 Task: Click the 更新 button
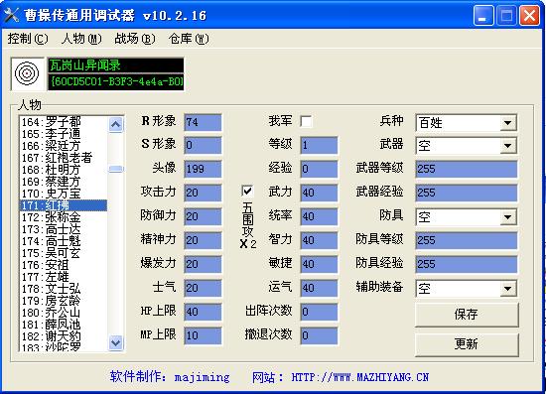coord(467,344)
